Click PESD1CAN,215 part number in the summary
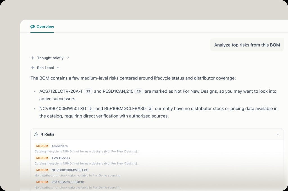Viewport: 288px width, 191px height. pyautogui.click(x=118, y=91)
